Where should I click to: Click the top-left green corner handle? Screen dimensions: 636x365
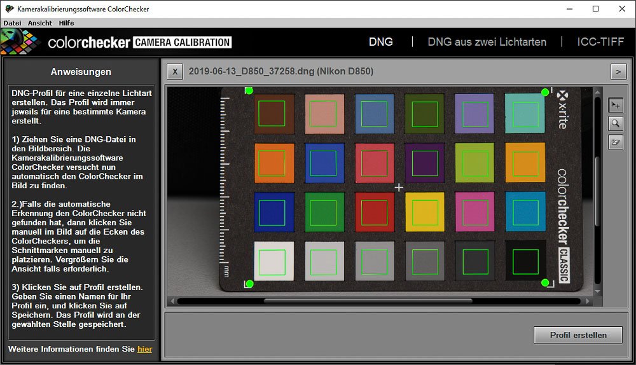click(x=249, y=90)
